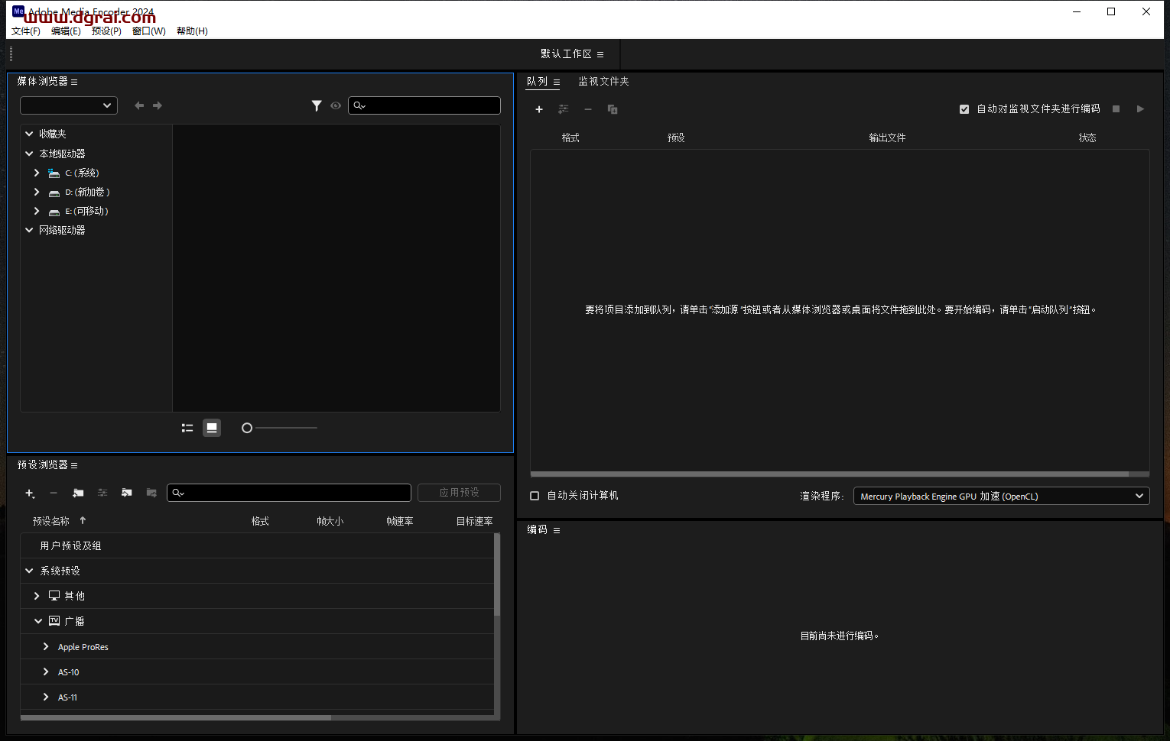Toggle sort arrow next to preset name

click(x=83, y=520)
